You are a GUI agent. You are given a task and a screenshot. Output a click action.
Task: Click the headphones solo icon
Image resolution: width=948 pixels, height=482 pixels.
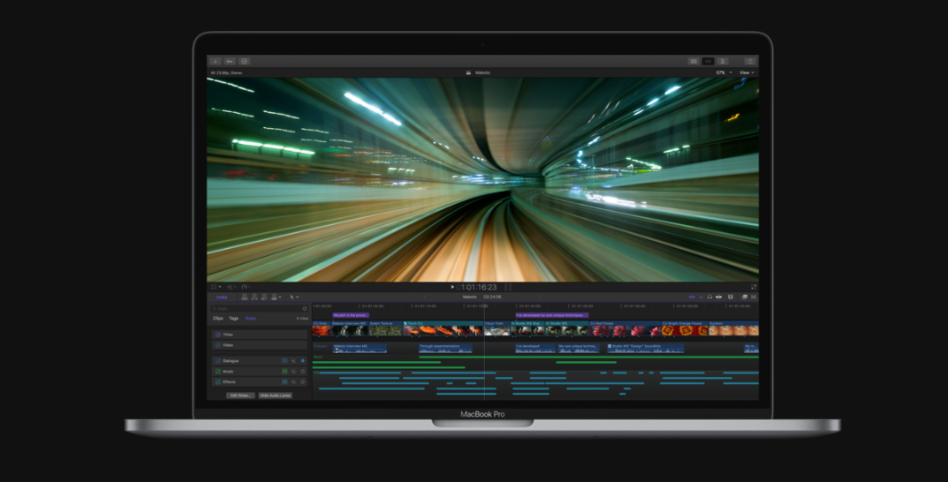[709, 297]
